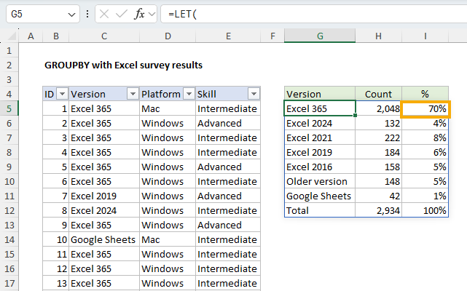Select column F header
Viewport: 467px width, 291px height.
click(272, 36)
